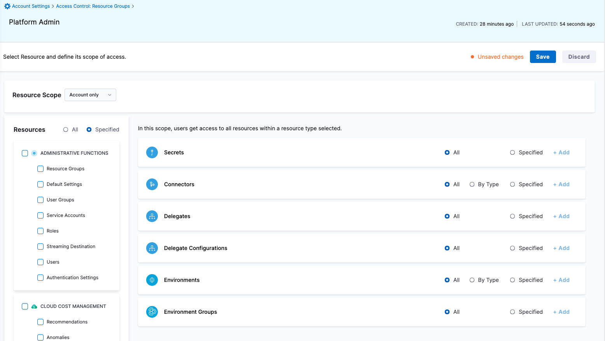Check the Resource Groups checkbox
Screen dimensions: 605x341
point(40,168)
